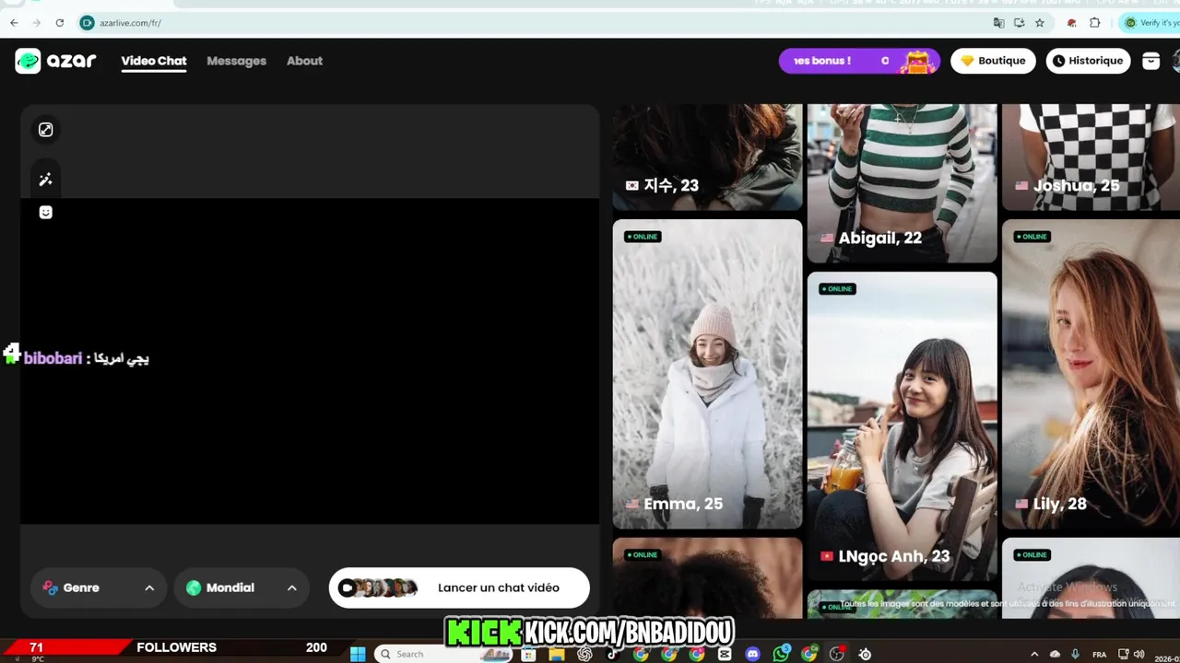Expand the Mondial region dropdown
Viewport: 1180px width, 663px height.
(242, 587)
